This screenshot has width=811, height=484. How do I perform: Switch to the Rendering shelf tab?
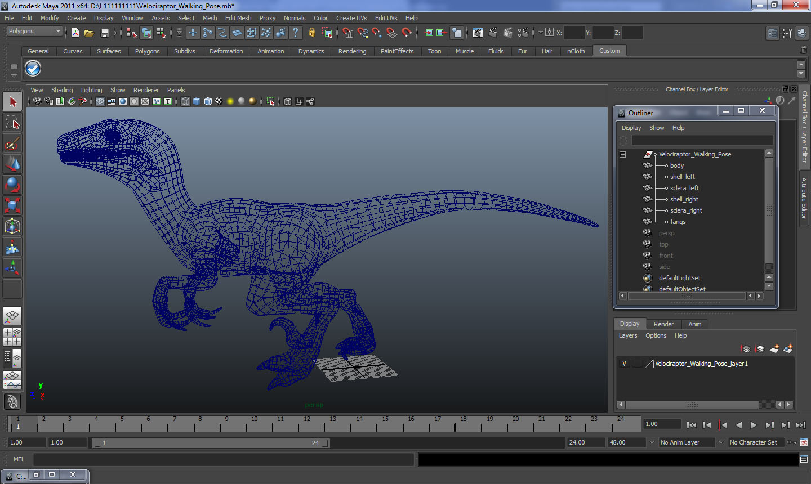pos(352,51)
